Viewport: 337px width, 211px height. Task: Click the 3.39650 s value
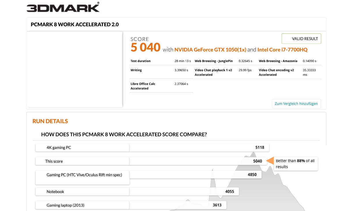coord(181,70)
